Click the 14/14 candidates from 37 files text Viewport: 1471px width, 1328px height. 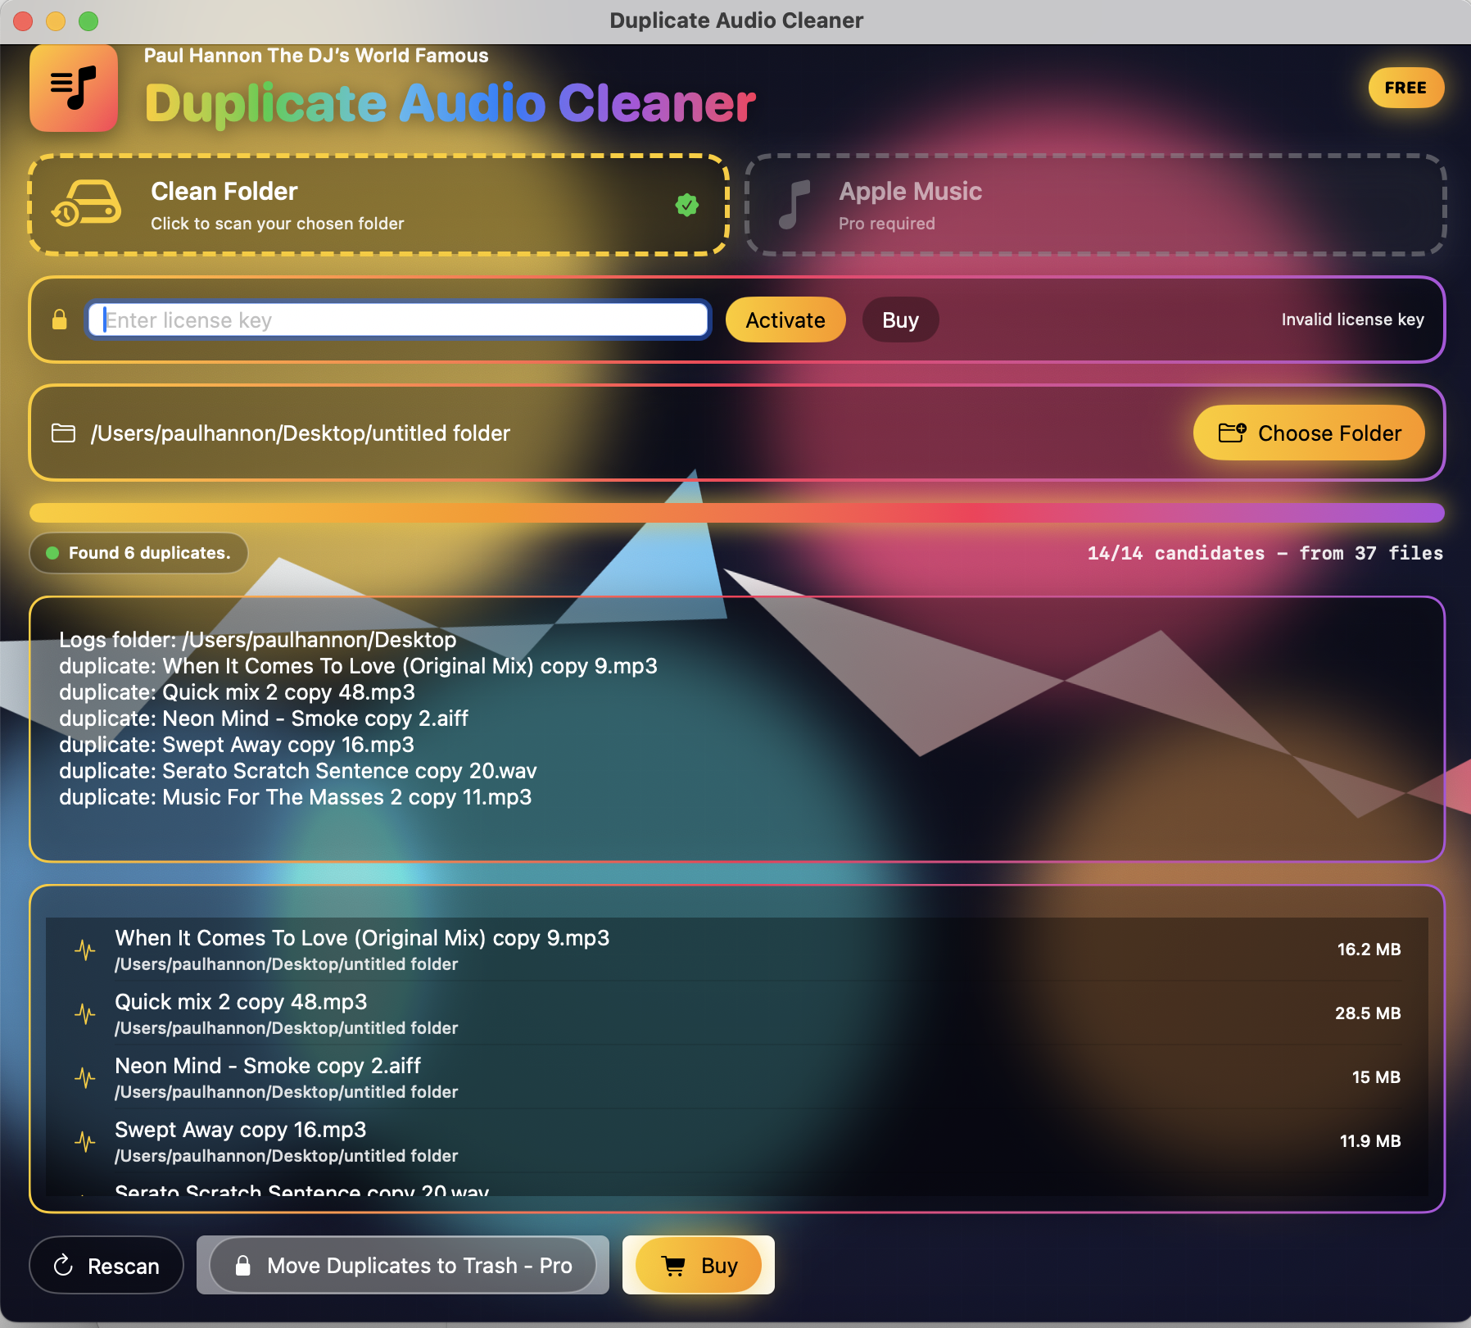[1265, 553]
